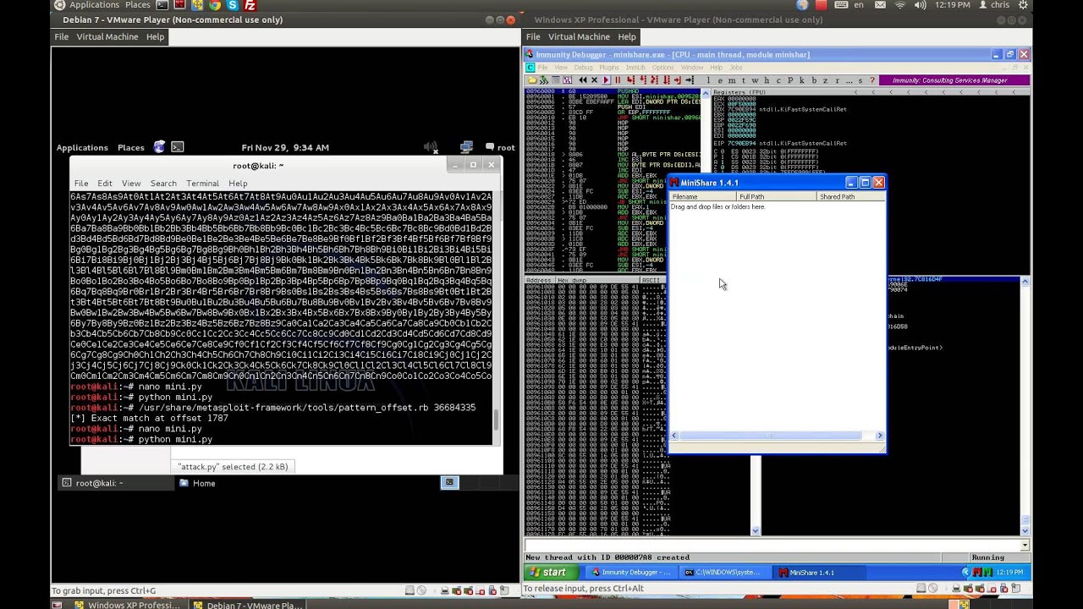The height and width of the screenshot is (609, 1083).
Task: Click the host Wi-Fi indicator icon
Action: coord(899,5)
